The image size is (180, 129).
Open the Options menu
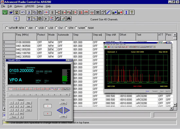[x=18, y=6]
